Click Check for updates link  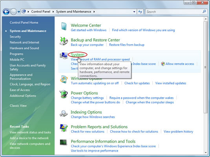click(137, 83)
